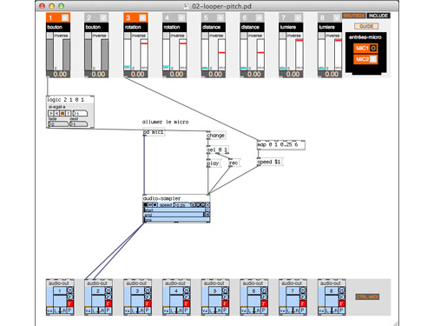Click the F circle on audio-out 3
Image resolution: width=434 pixels, height=326 pixels.
[x=148, y=296]
